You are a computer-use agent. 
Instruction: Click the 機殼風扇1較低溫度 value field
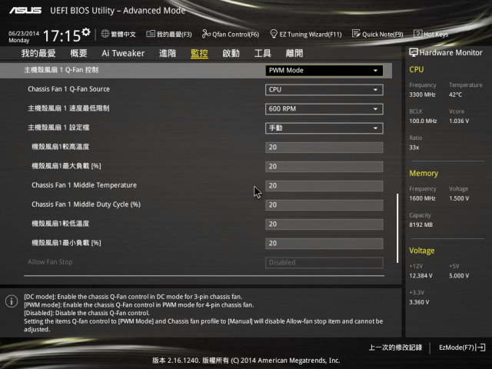324,224
